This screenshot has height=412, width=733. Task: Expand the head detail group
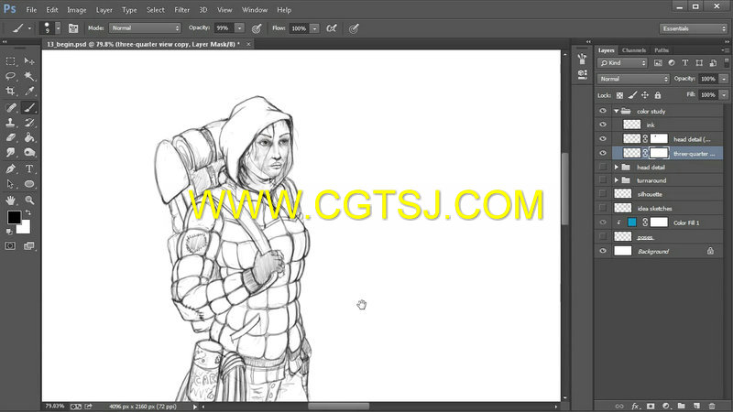tap(616, 167)
